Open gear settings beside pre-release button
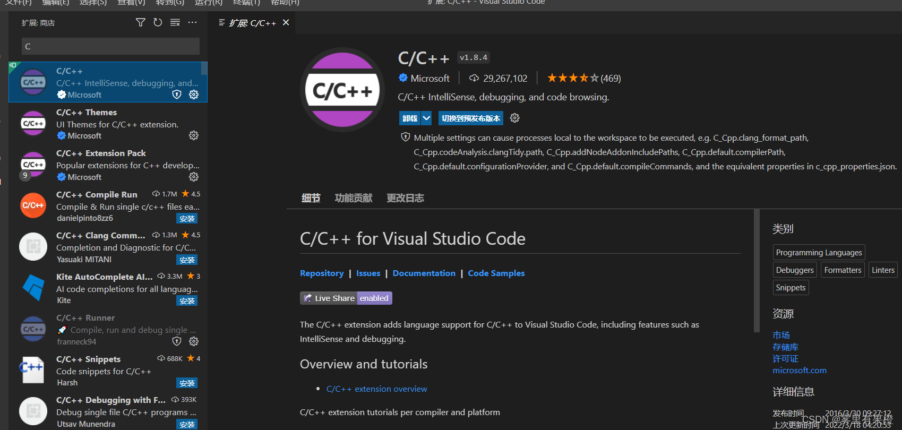Viewport: 902px width, 430px height. click(514, 118)
